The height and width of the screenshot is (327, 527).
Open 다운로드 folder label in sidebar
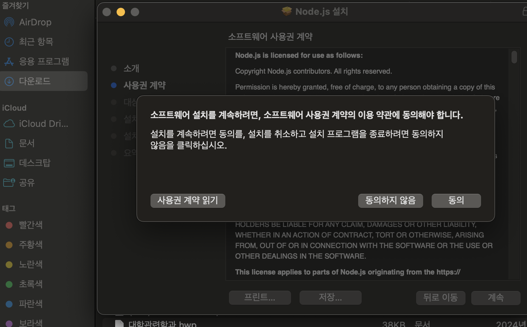pos(35,81)
